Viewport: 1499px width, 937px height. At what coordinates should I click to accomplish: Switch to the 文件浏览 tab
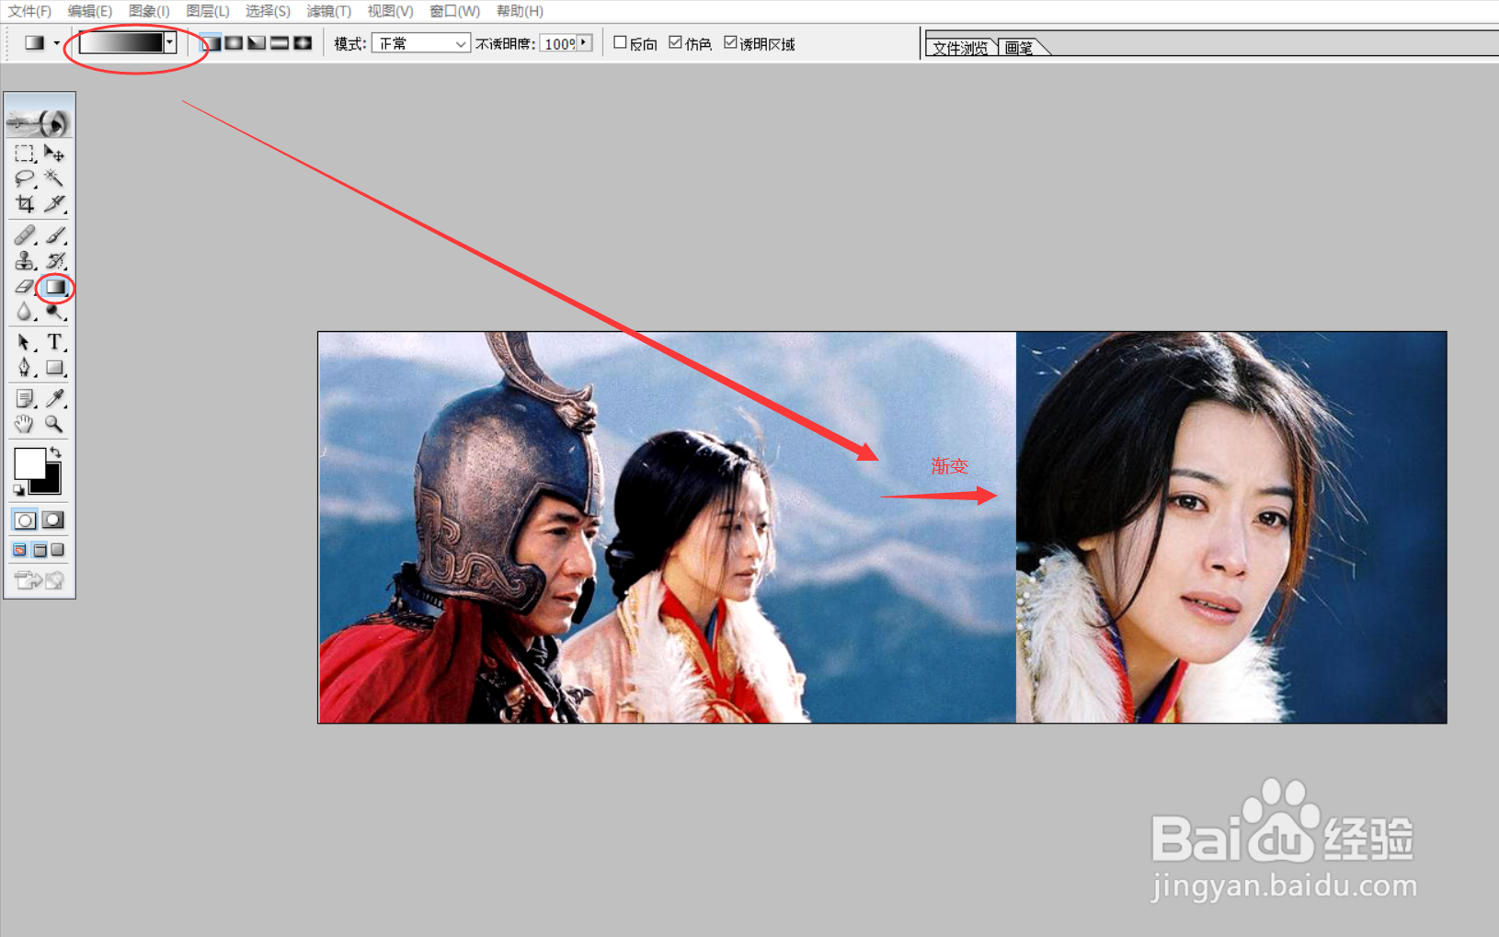[x=960, y=48]
